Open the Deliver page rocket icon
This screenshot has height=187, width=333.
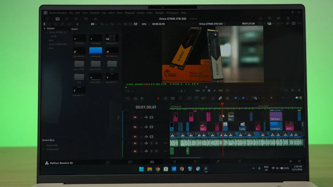pyautogui.click(x=240, y=161)
